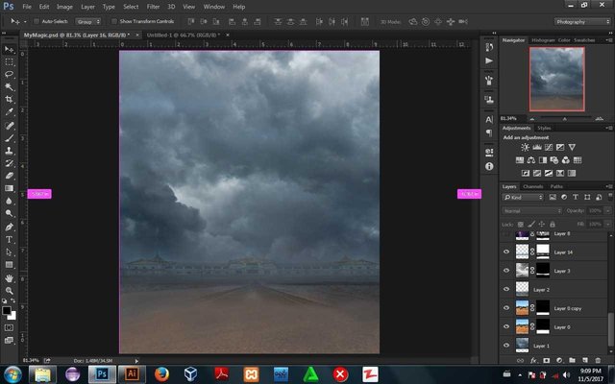Select the Magic Wand tool
615x384 pixels.
pos(9,87)
